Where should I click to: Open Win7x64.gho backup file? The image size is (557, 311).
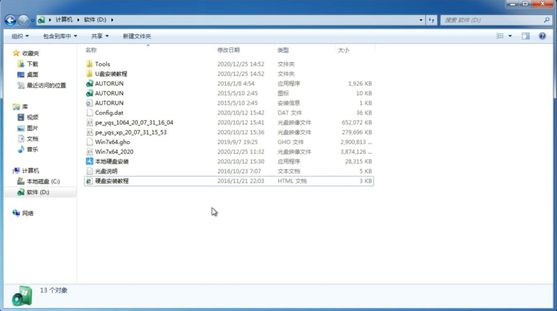112,142
